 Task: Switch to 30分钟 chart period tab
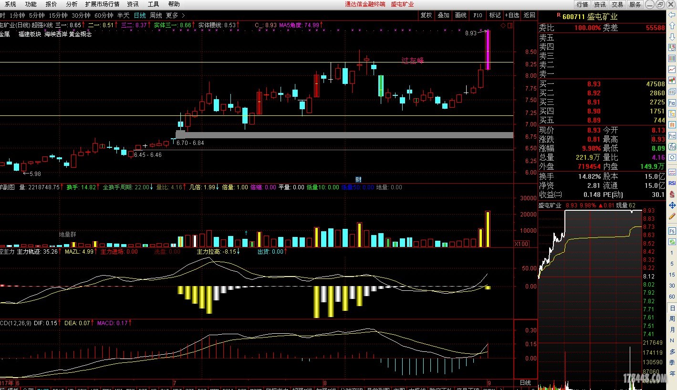point(81,15)
